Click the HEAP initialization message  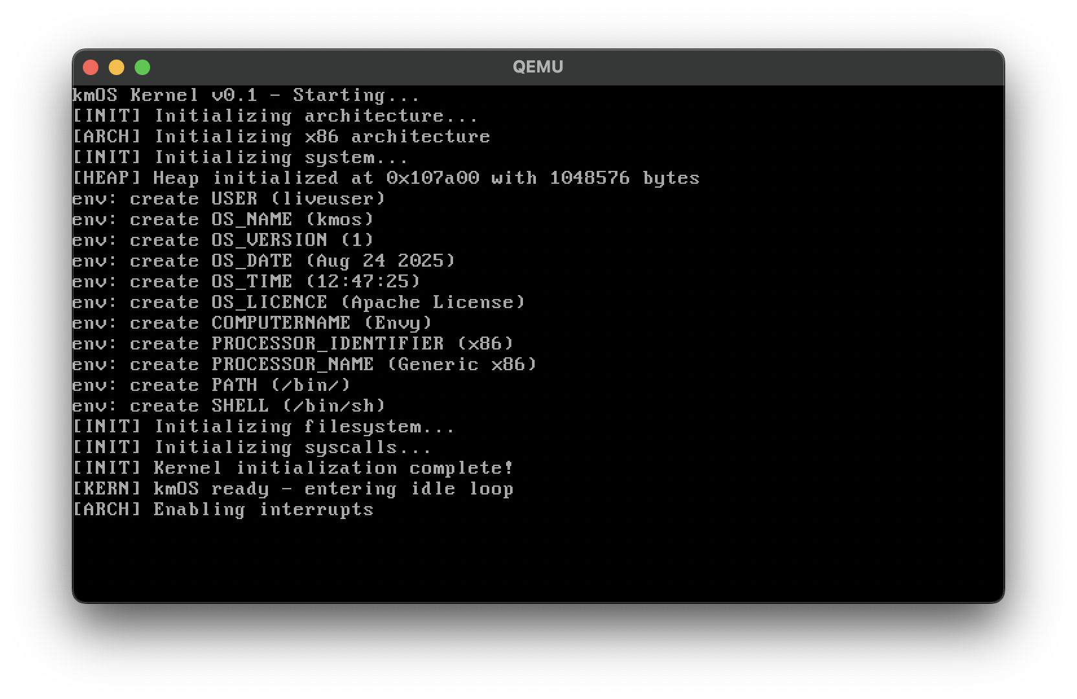[x=386, y=178]
